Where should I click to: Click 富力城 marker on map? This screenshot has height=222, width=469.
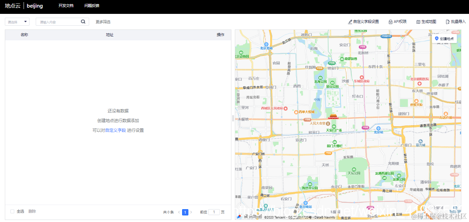(420, 141)
